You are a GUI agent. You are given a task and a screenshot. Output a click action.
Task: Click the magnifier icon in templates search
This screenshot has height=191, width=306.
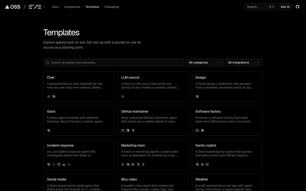point(48,62)
